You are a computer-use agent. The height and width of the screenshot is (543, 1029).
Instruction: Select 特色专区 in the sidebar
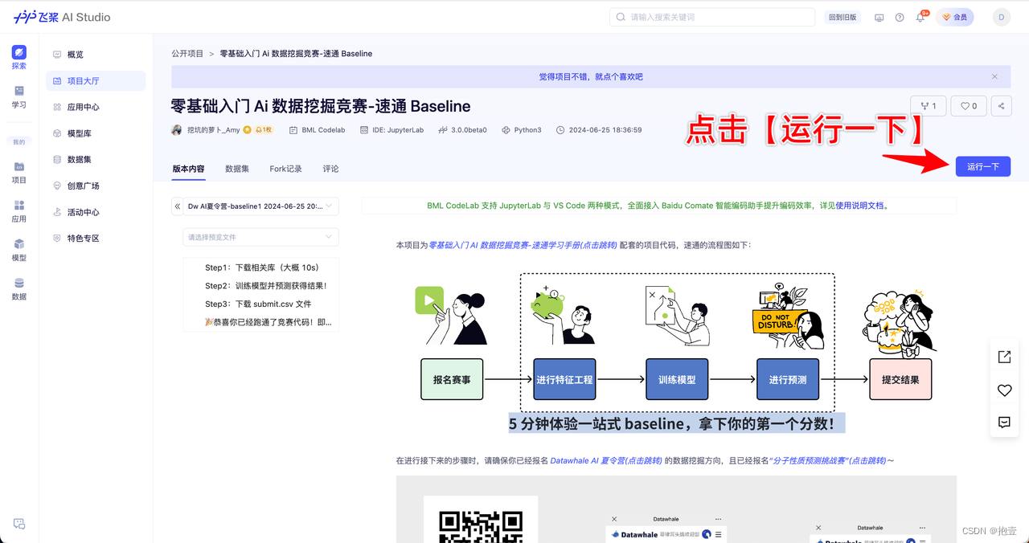(96, 238)
